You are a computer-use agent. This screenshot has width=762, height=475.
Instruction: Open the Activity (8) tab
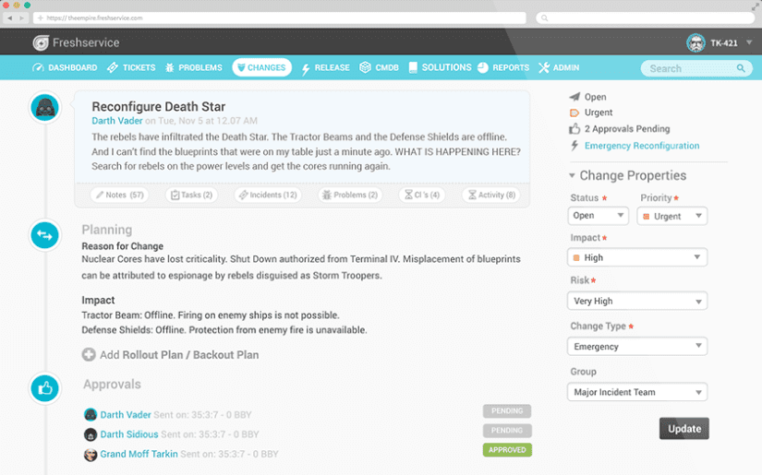point(491,195)
